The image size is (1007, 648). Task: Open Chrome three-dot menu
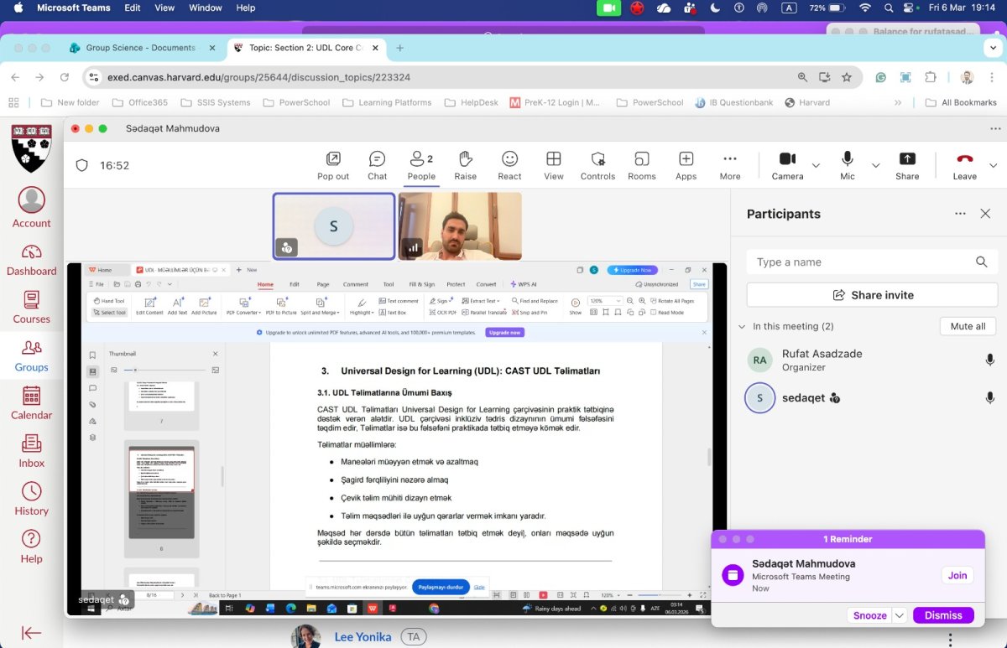click(993, 77)
